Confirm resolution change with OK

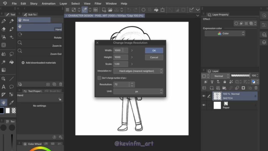(154, 51)
